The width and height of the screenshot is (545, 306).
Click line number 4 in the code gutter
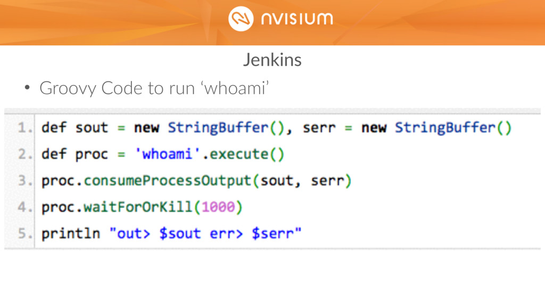tap(24, 207)
